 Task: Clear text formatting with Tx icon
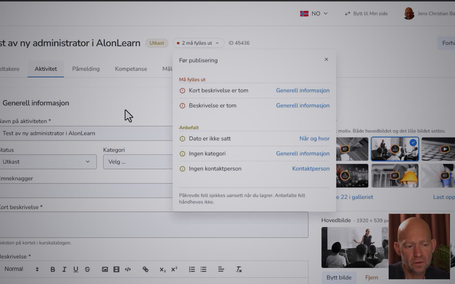[239, 269]
